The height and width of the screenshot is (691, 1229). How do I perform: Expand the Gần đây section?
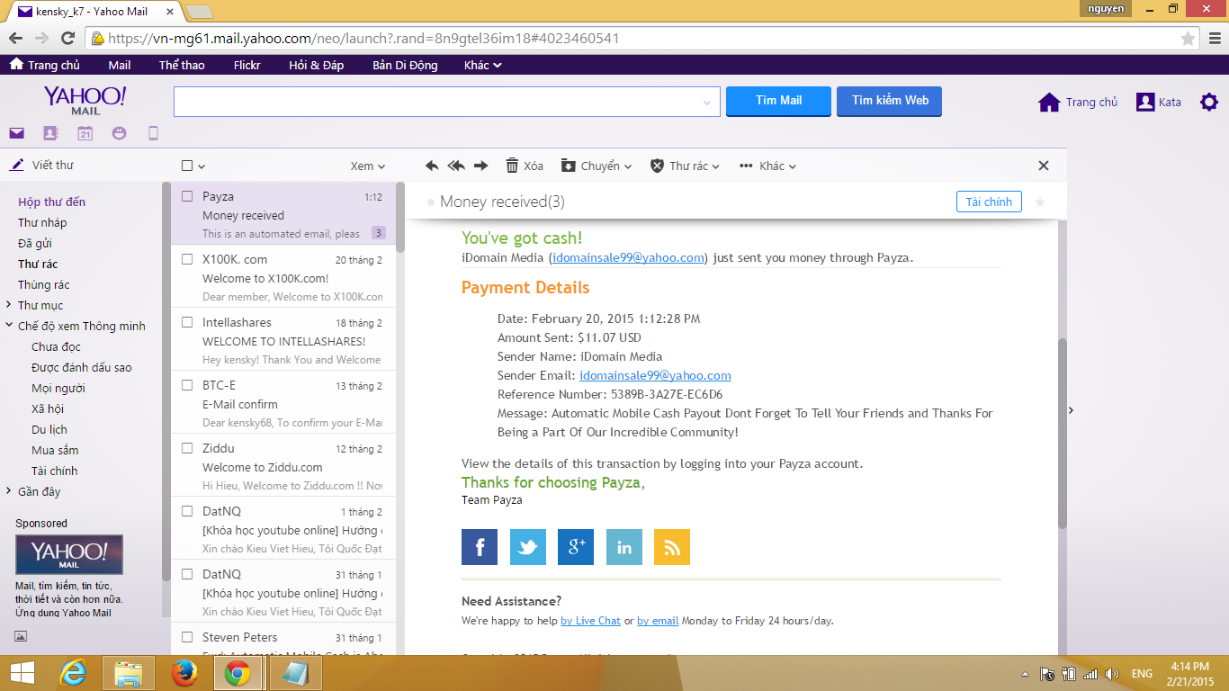pyautogui.click(x=9, y=491)
